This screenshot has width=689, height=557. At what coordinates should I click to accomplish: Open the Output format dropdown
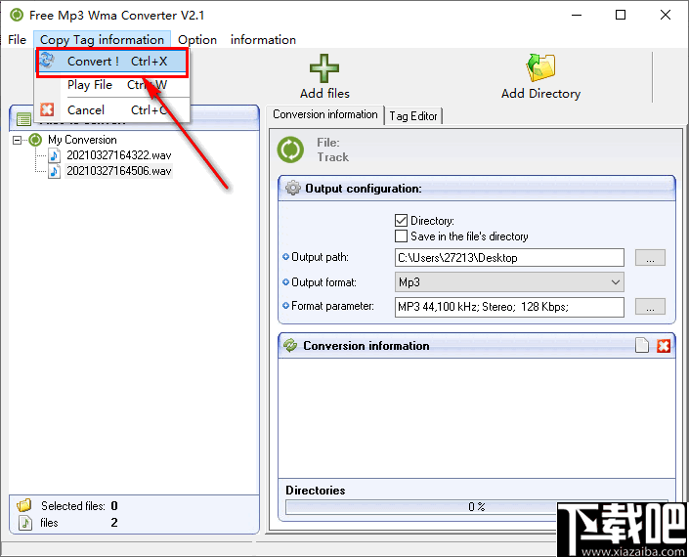click(509, 282)
